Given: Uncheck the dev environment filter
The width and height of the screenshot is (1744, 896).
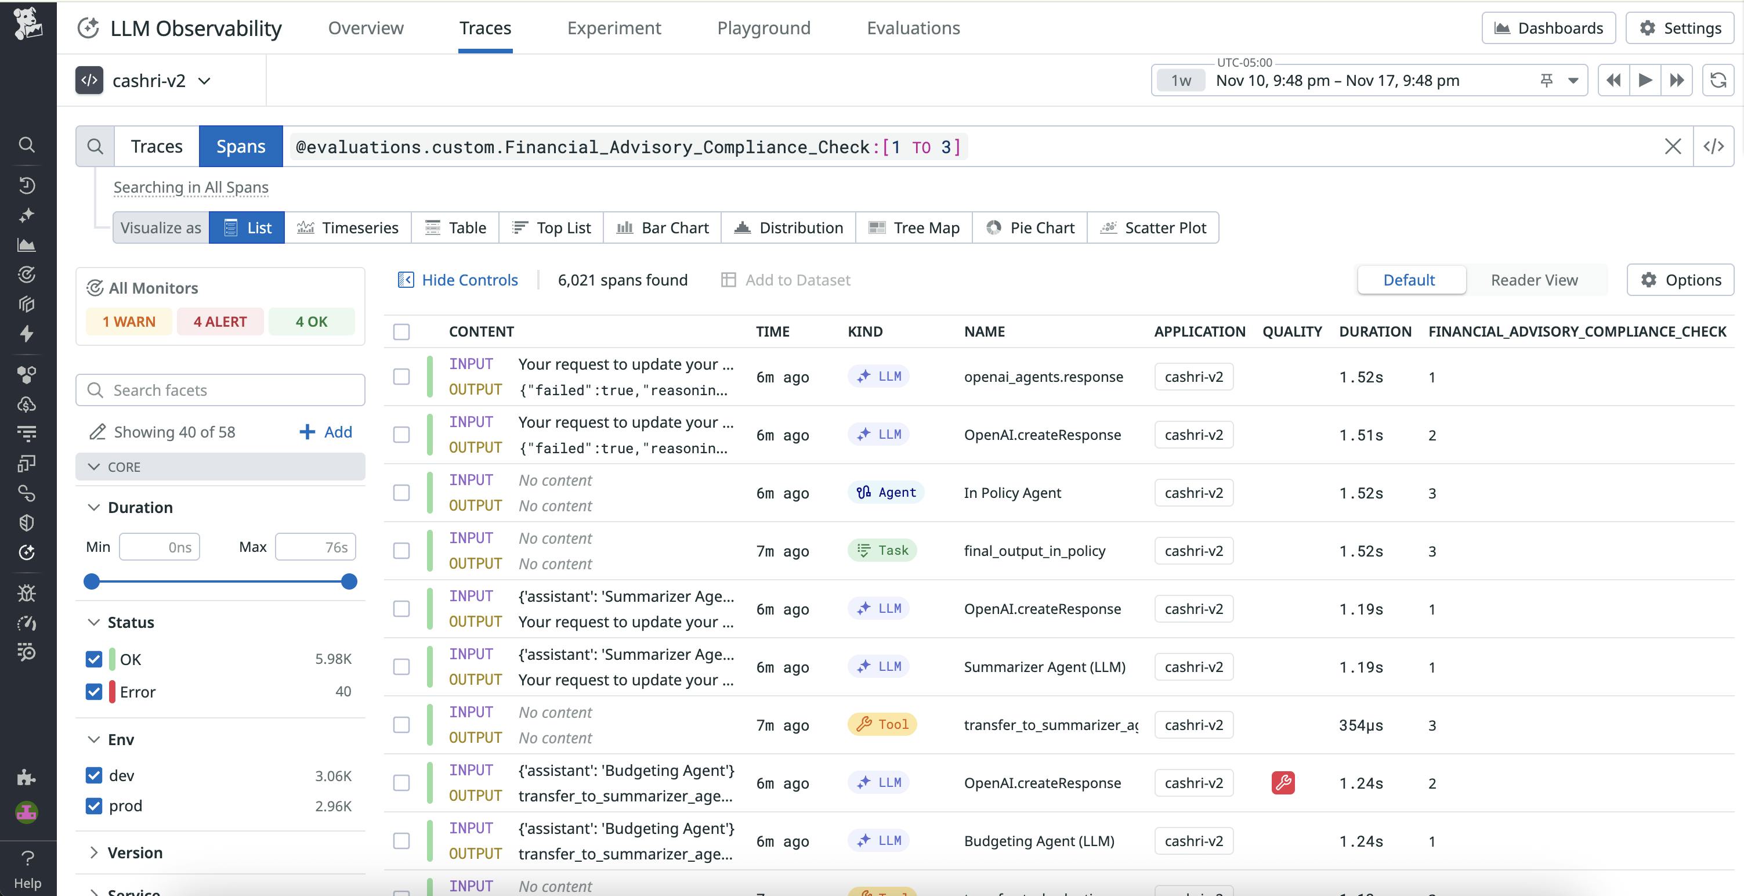Looking at the screenshot, I should [x=93, y=775].
